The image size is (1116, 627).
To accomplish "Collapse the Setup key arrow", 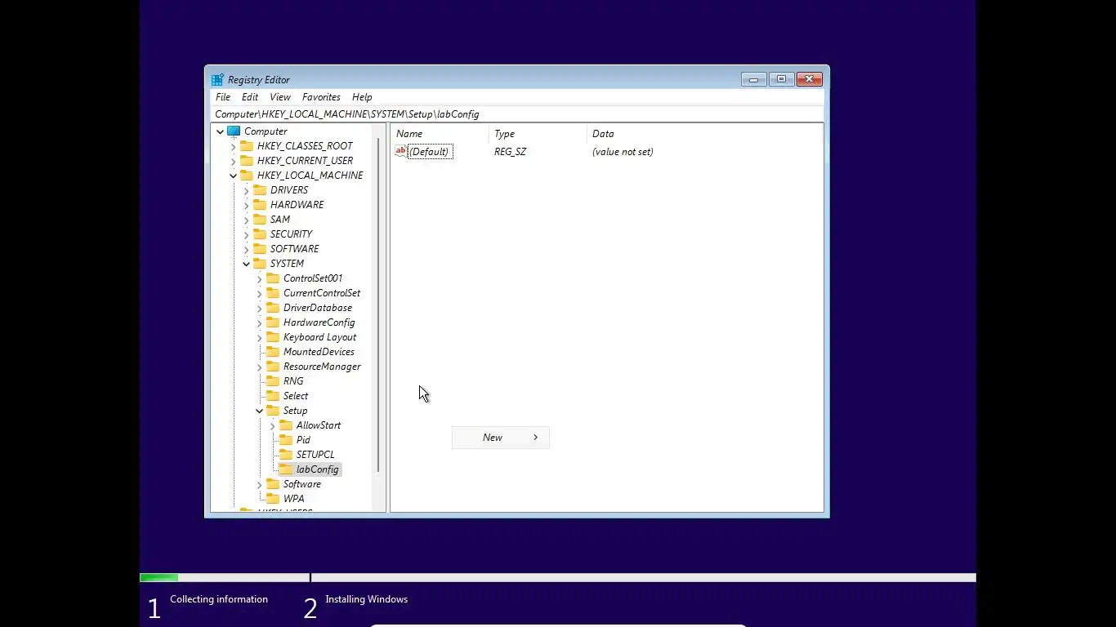I will 259,411.
